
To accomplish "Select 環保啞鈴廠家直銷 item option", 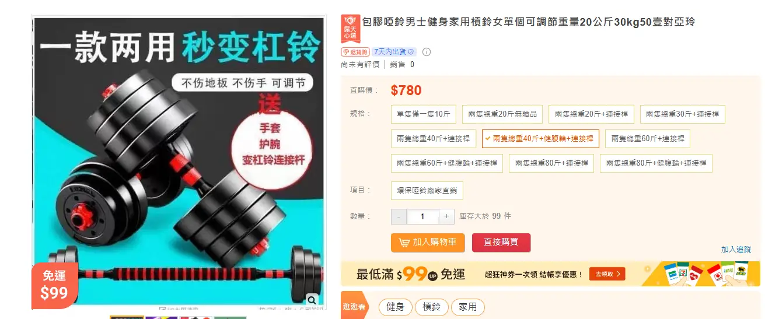I will [427, 191].
